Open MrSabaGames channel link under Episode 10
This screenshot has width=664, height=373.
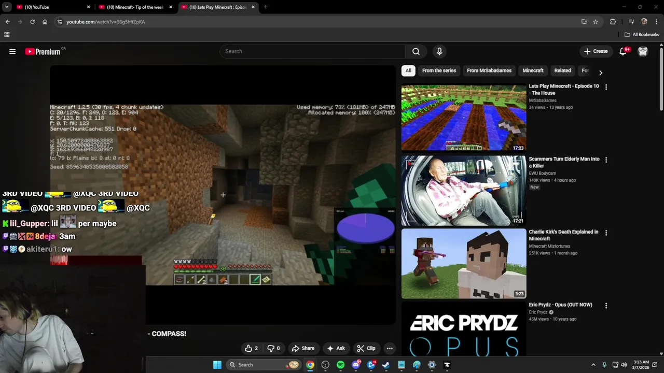pyautogui.click(x=543, y=101)
